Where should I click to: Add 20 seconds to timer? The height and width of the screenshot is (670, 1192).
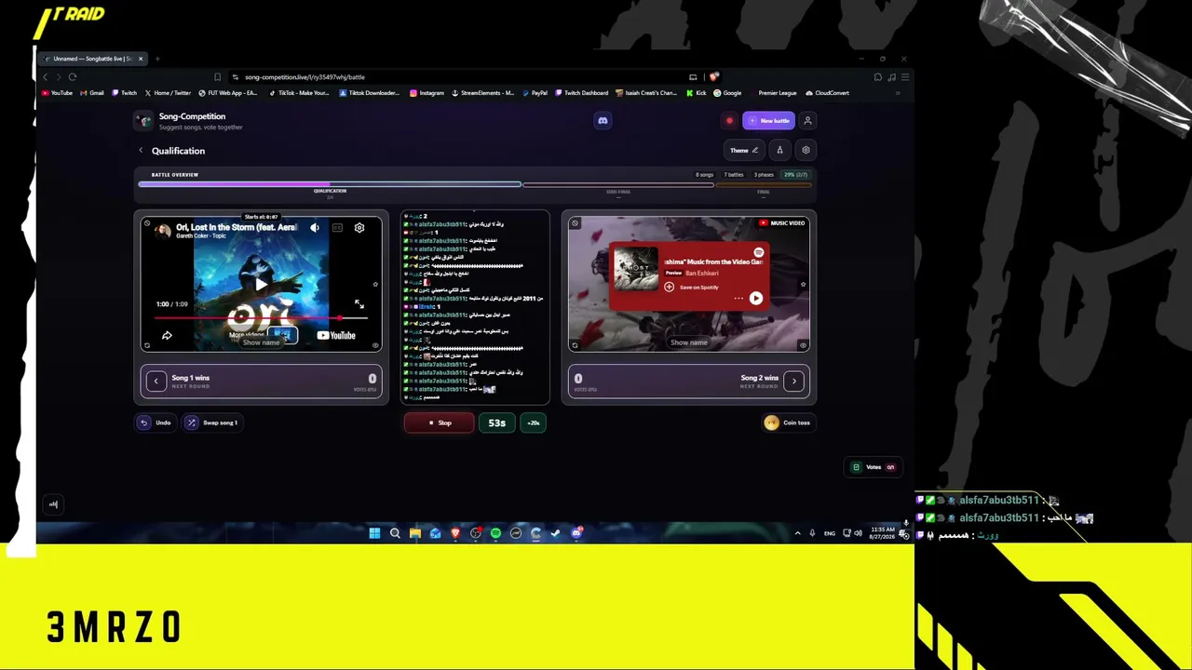tap(534, 422)
